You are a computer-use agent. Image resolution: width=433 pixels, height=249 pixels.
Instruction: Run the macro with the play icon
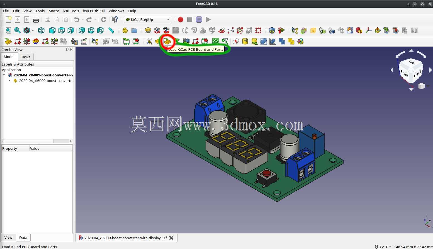coord(208,20)
